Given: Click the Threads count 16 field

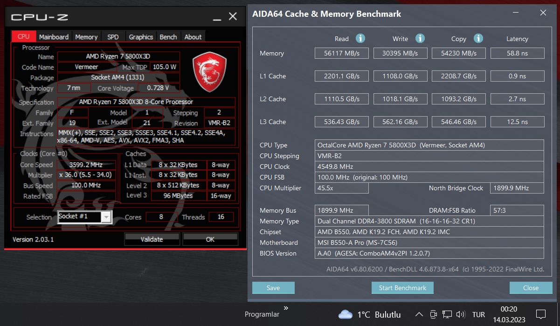Looking at the screenshot, I should pos(221,217).
